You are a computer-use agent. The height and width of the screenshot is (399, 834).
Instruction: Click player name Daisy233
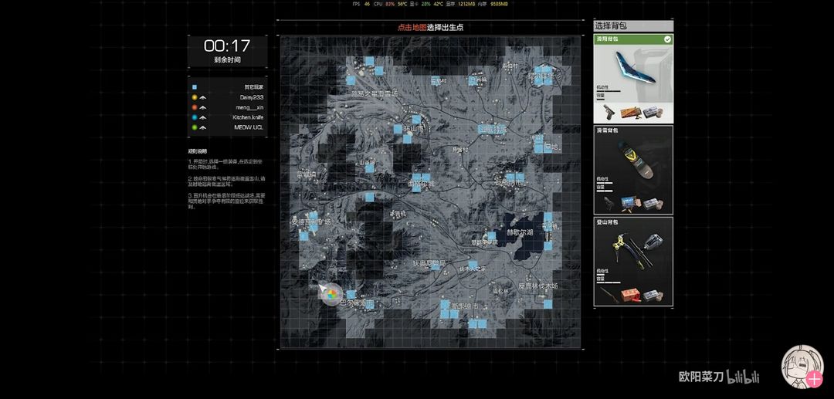pyautogui.click(x=252, y=98)
